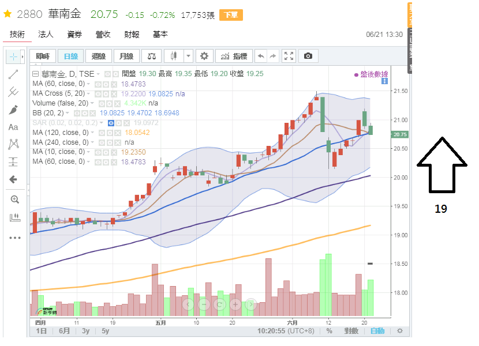Collapse the indicator legend with minus box

pyautogui.click(x=35, y=74)
